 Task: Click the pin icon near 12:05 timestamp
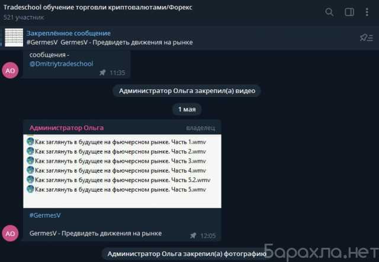coord(193,235)
